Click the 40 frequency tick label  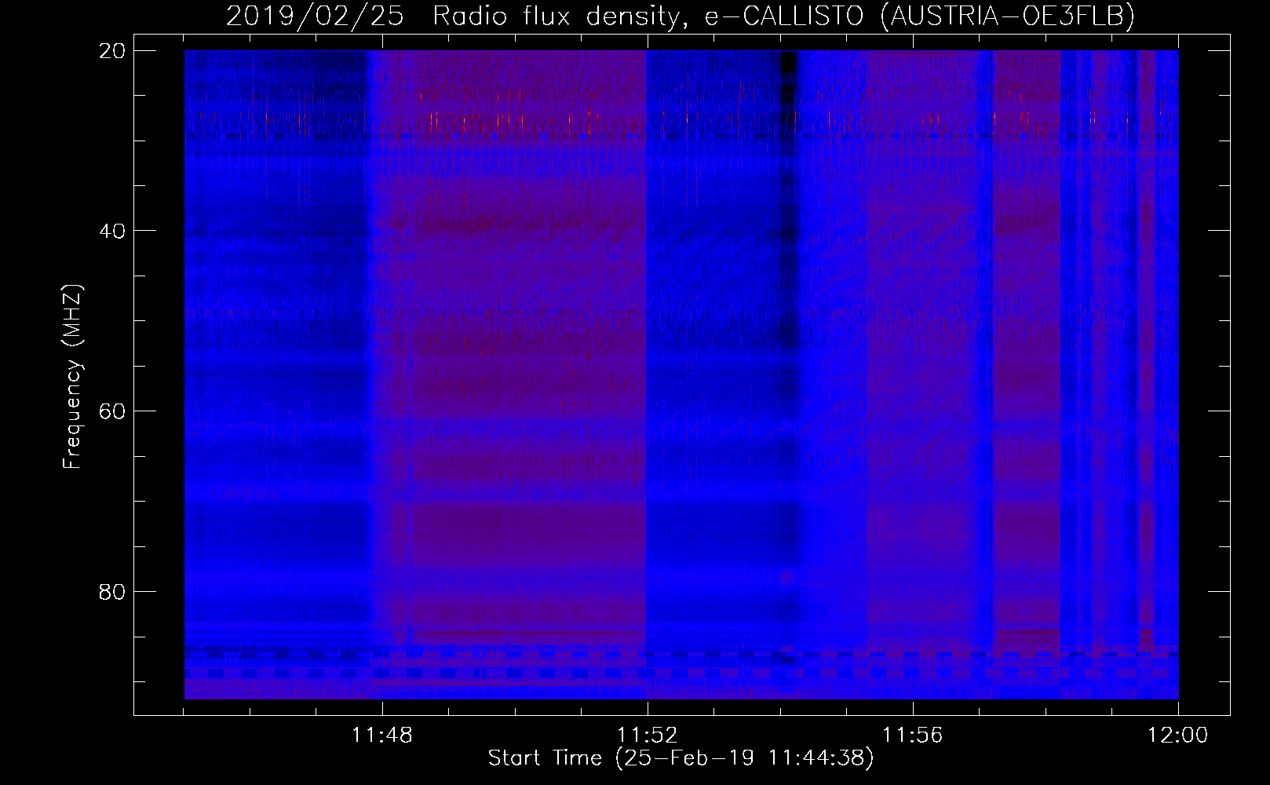tap(112, 230)
